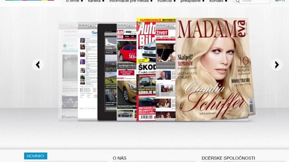Select the Život website thumbnail
The width and height of the screenshot is (289, 162).
[166, 72]
